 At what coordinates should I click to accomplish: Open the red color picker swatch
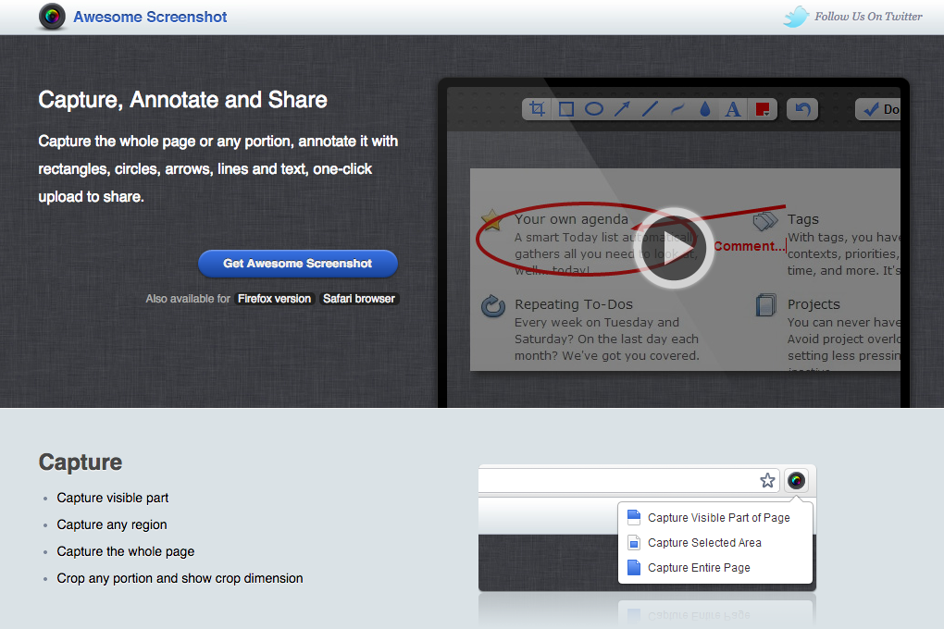763,109
